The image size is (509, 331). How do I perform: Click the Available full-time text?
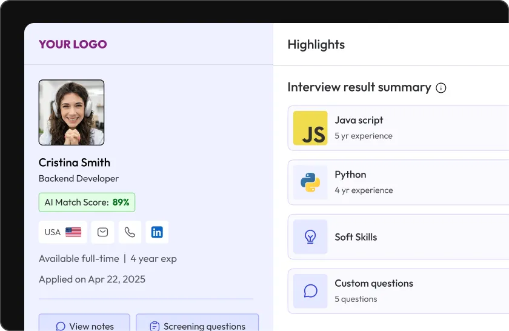[79, 259]
